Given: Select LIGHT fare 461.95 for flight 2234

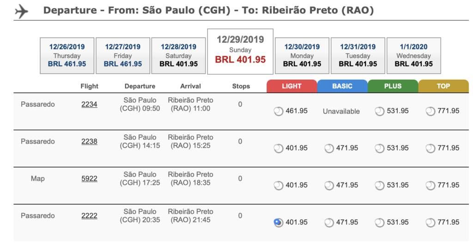Looking at the screenshot, I should click(278, 111).
